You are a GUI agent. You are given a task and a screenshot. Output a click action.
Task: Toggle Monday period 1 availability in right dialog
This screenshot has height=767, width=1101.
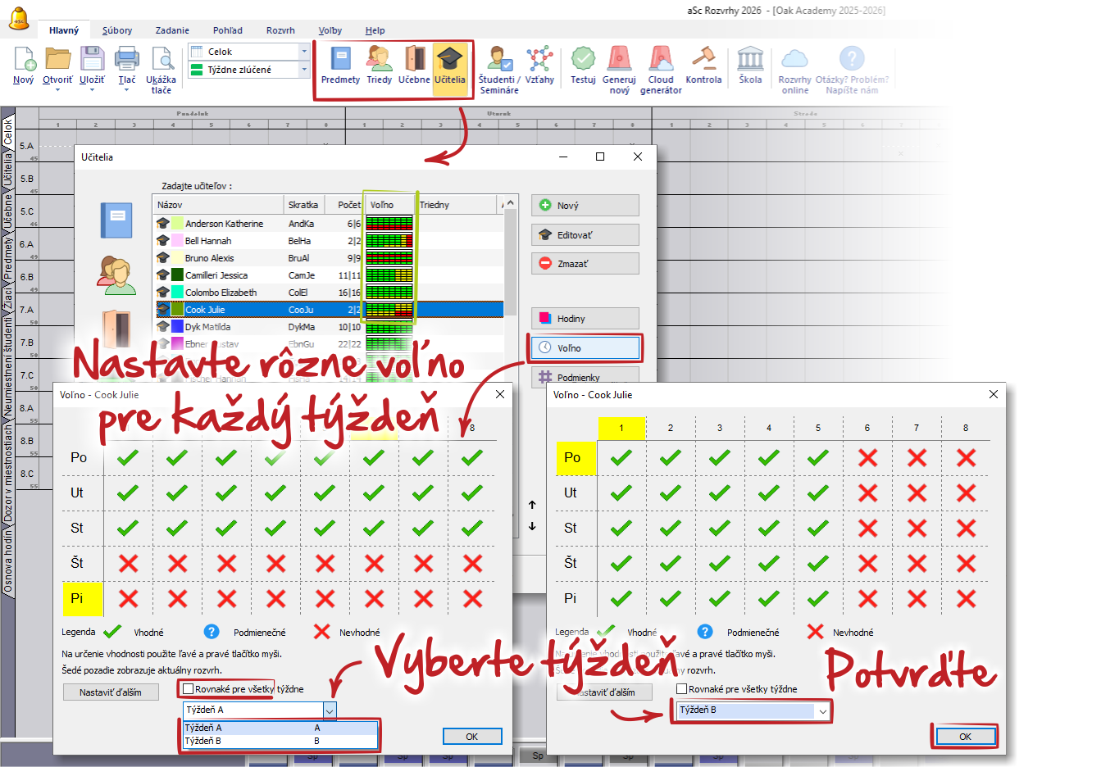pyautogui.click(x=621, y=458)
